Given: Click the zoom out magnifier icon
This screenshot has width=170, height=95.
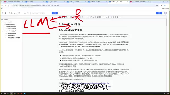Looking at the screenshot, I should pos(115,17).
